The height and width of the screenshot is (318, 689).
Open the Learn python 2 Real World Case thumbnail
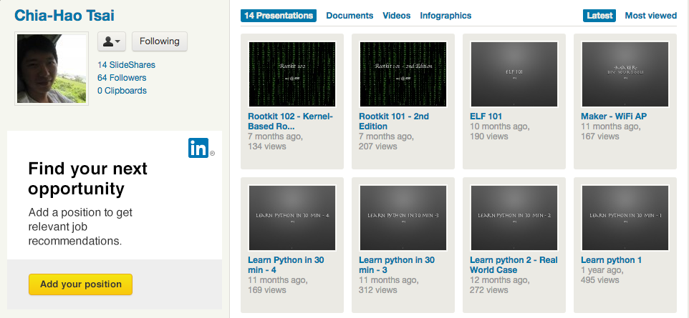514,217
